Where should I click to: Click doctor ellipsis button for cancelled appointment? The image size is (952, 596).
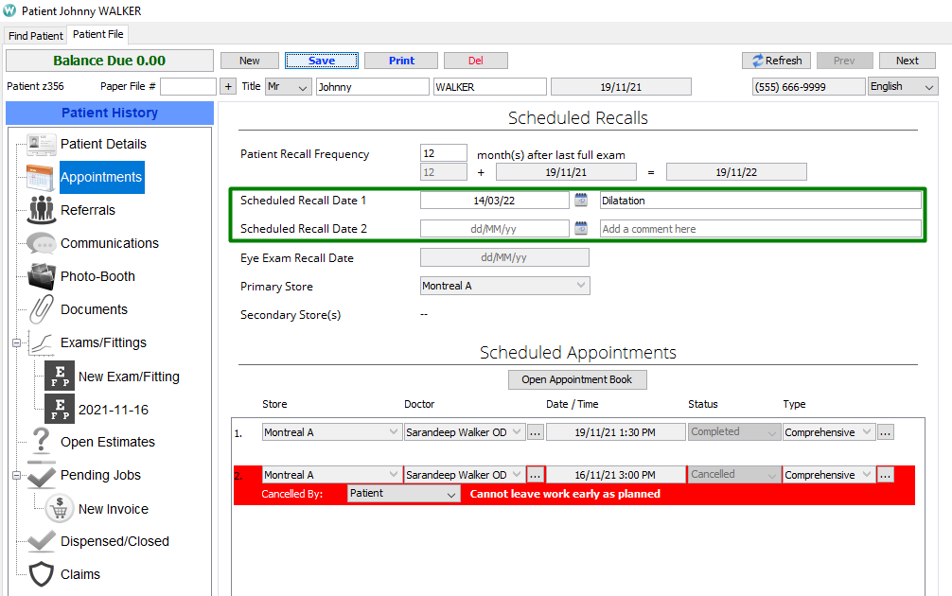point(535,475)
